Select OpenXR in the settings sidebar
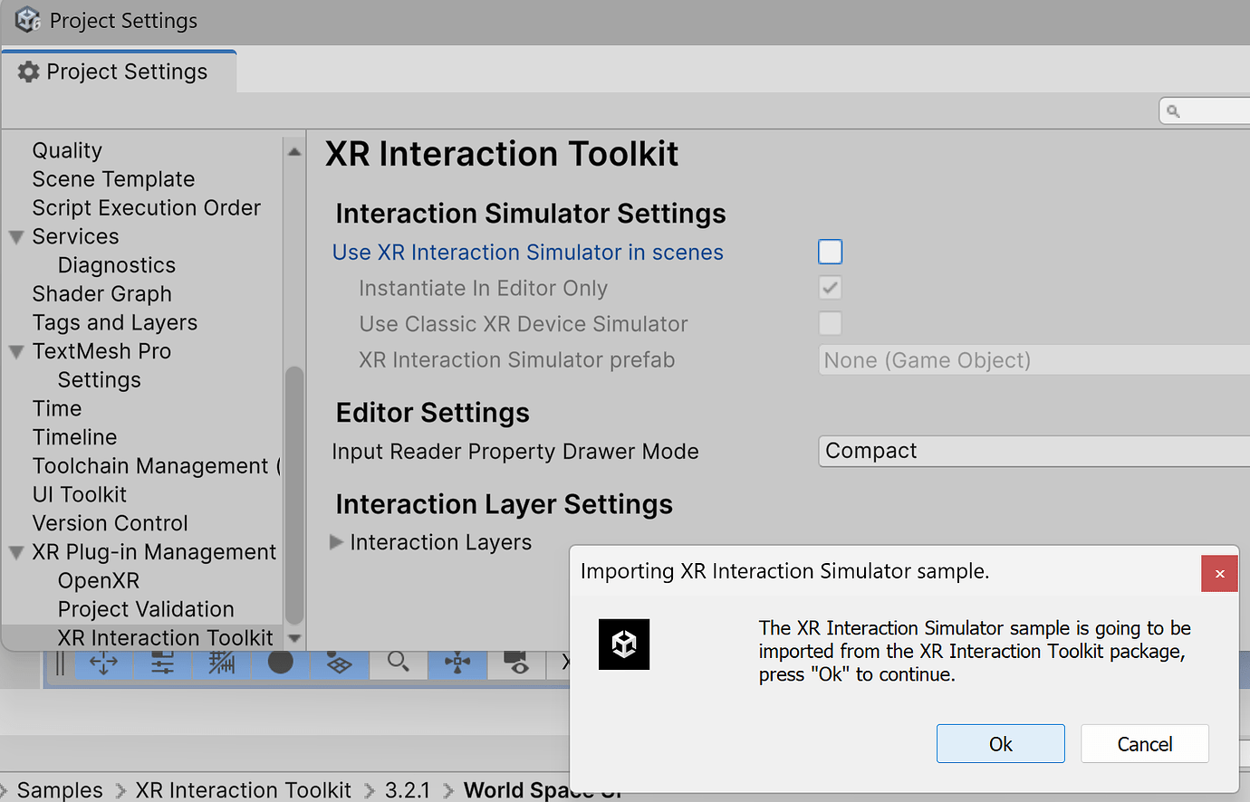Screen dimensions: 1250x802 pos(98,580)
